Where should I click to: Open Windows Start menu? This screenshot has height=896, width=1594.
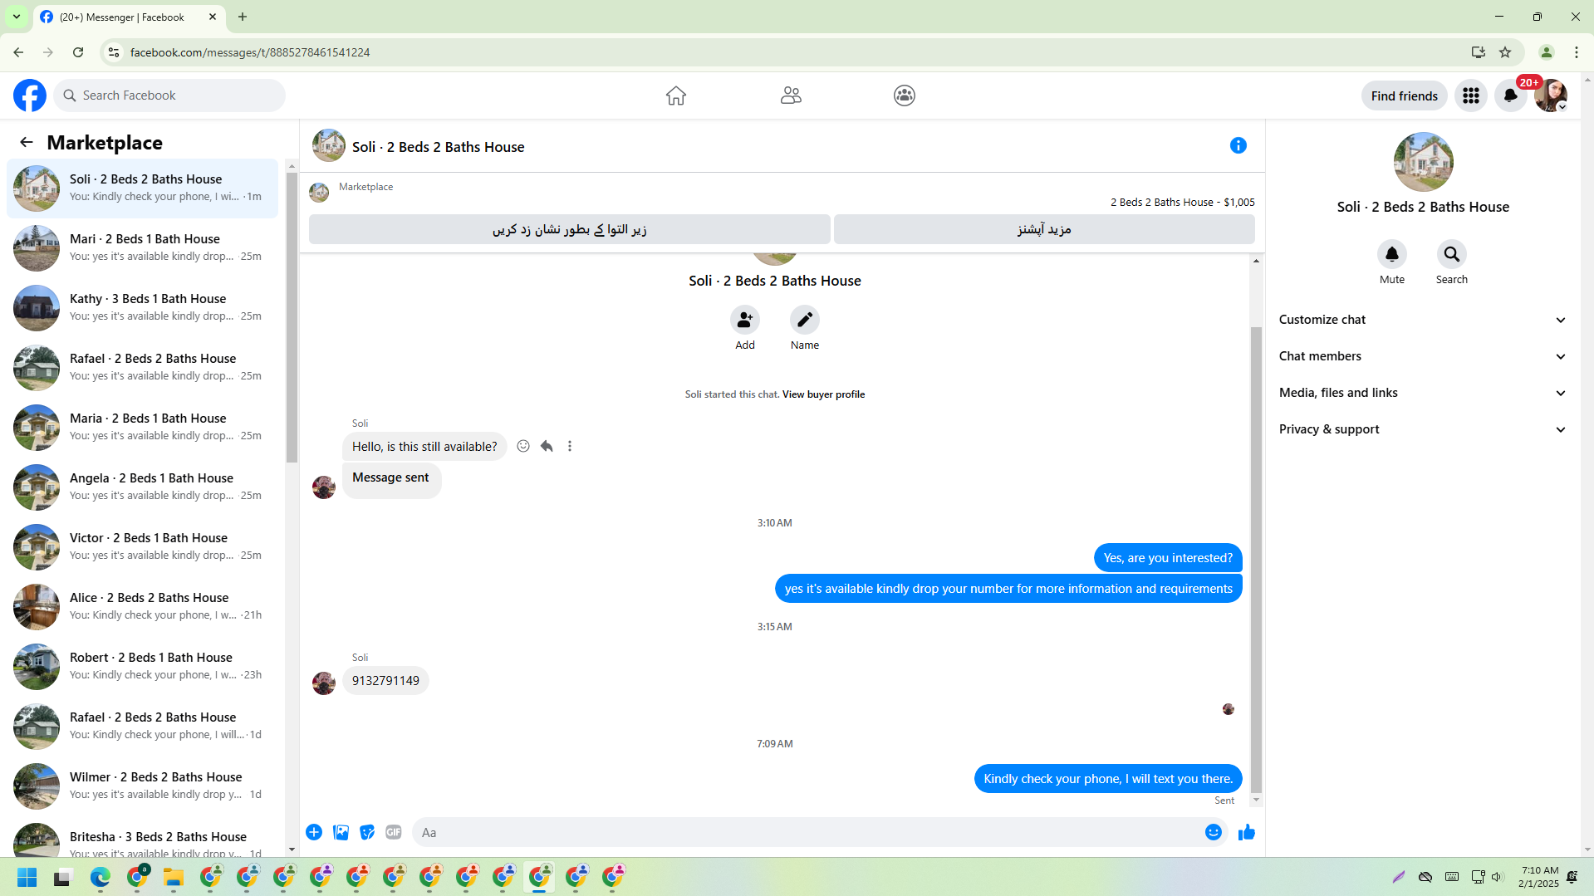coord(27,877)
